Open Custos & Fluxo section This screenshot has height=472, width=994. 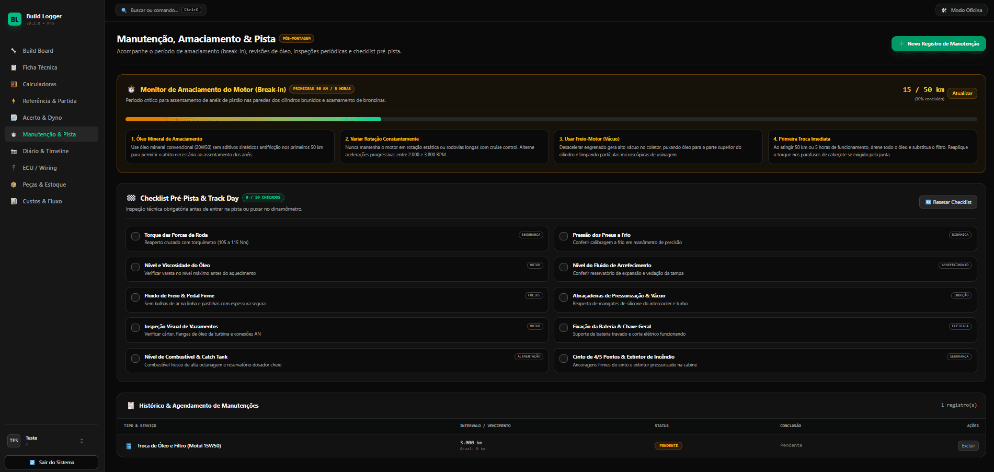tap(51, 201)
